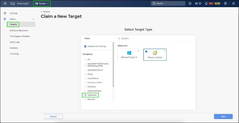Click the Cisco Intersight logo

click(19, 4)
